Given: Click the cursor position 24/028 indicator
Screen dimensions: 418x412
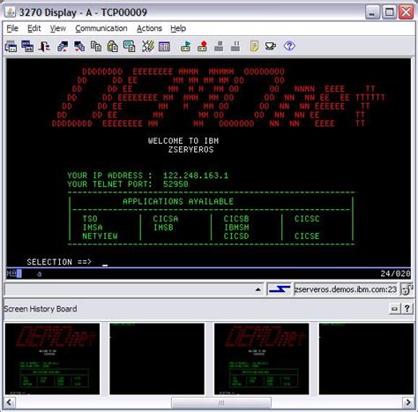Looking at the screenshot, I should 395,273.
